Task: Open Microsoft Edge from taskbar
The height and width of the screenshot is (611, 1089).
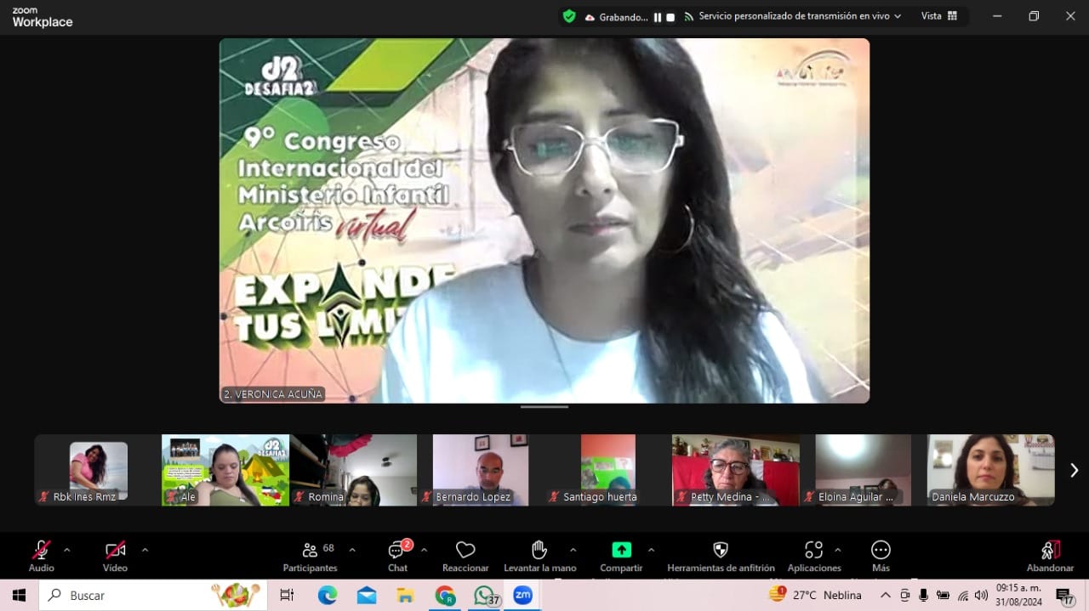Action: tap(328, 596)
